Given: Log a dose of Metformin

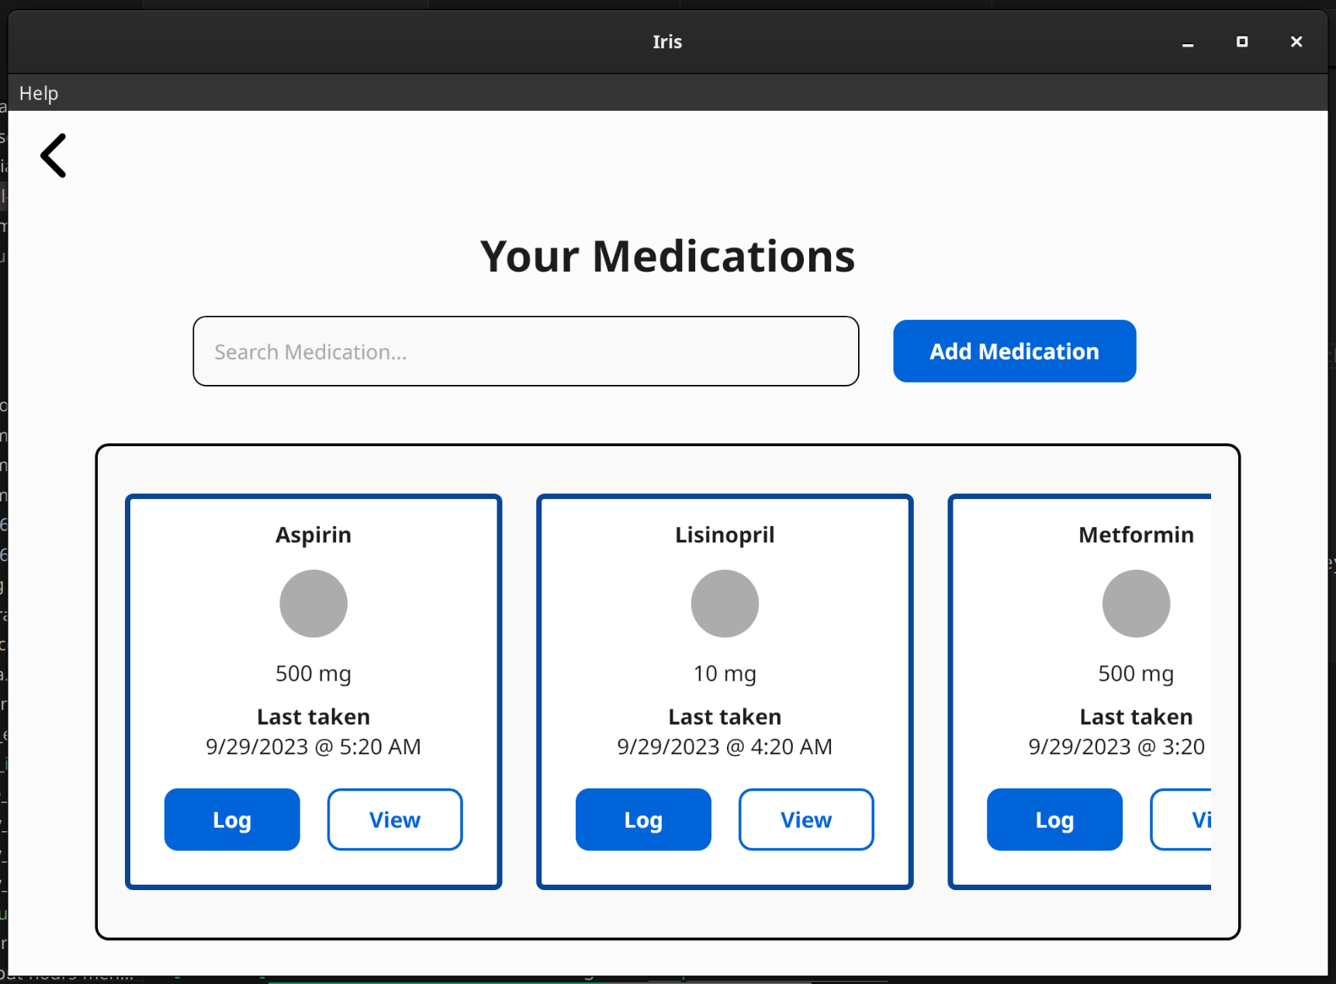Looking at the screenshot, I should coord(1054,819).
